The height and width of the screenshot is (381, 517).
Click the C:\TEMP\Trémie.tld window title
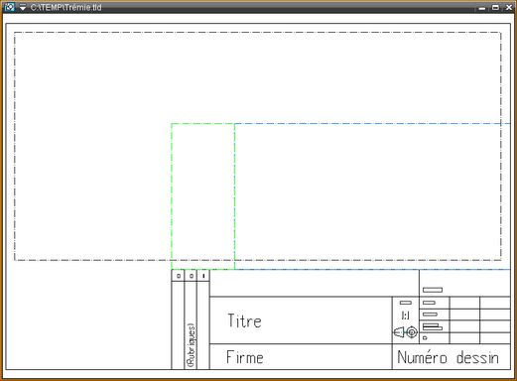pyautogui.click(x=65, y=7)
